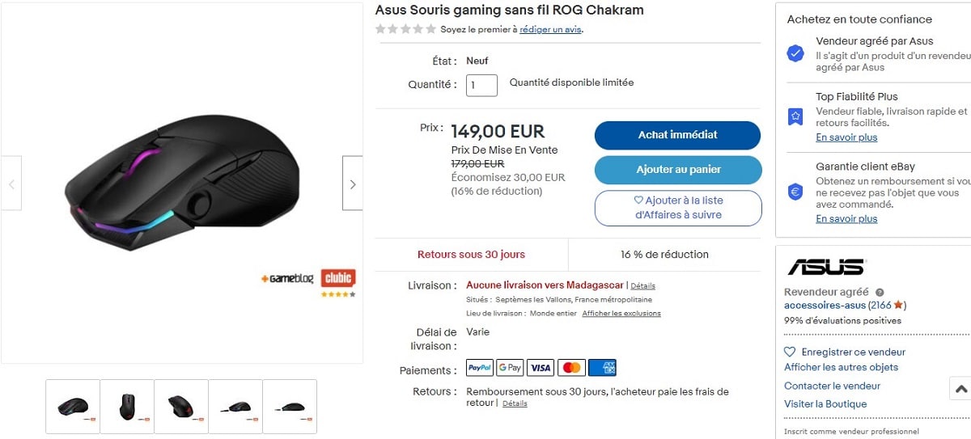Click the back-to-top chevron button
Image resolution: width=971 pixels, height=439 pixels.
click(x=960, y=389)
